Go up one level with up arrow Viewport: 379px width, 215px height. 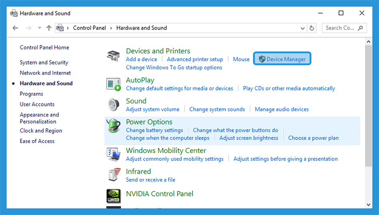tap(49, 28)
